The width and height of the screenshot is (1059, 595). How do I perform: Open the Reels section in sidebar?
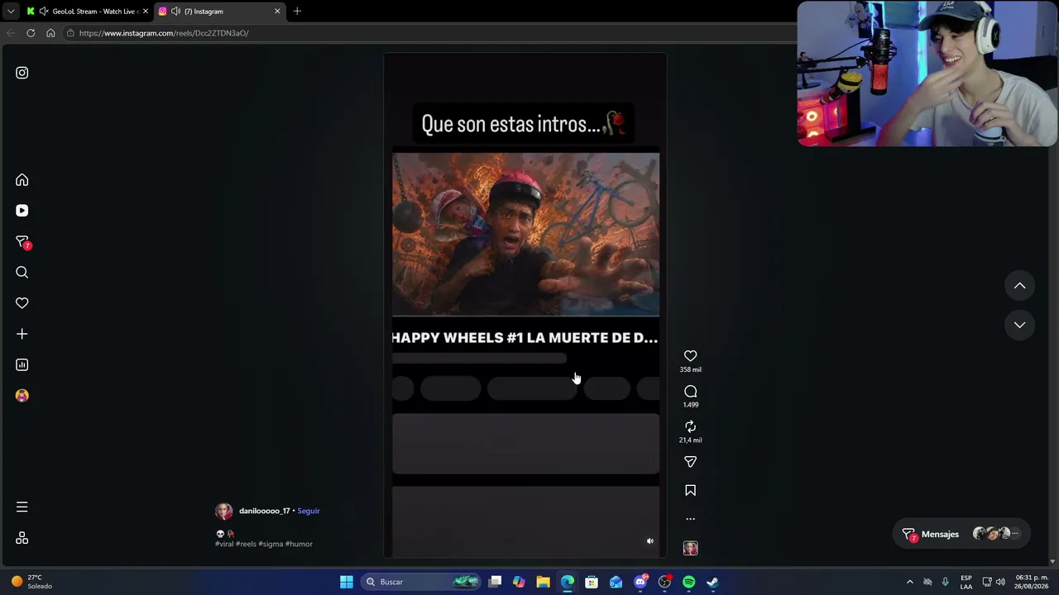22,211
